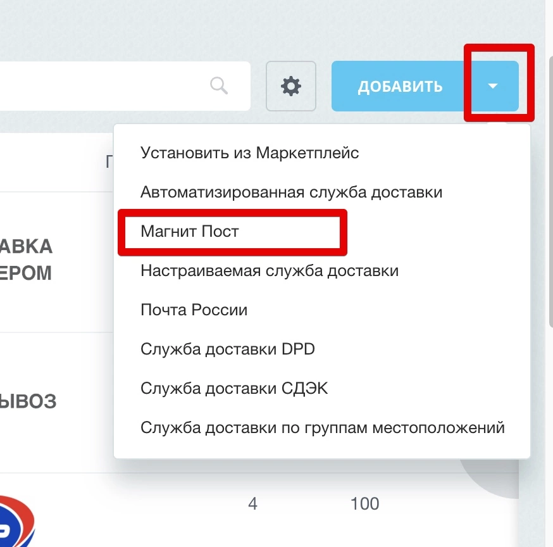Screen dimensions: 553x547
Task: Click the magnifier search icon
Action: 219,85
